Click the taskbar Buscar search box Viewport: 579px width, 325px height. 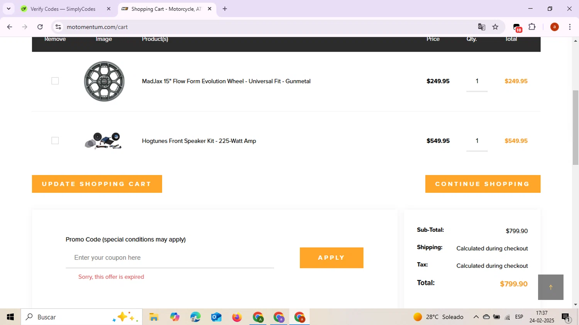tap(81, 317)
